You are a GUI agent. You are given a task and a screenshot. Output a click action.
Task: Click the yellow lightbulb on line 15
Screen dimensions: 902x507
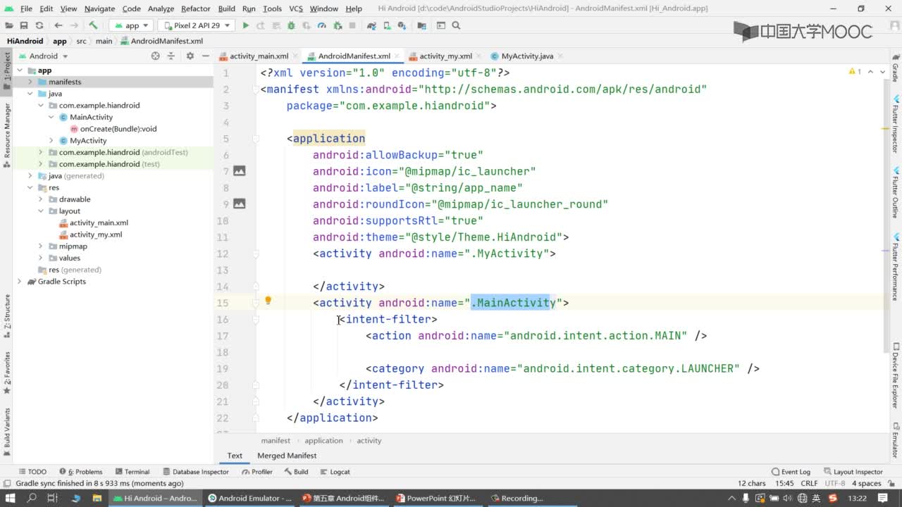coord(268,301)
